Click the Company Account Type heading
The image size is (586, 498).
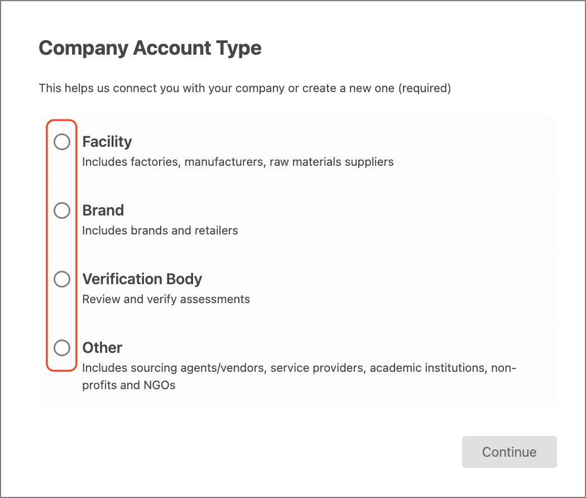[x=150, y=48]
